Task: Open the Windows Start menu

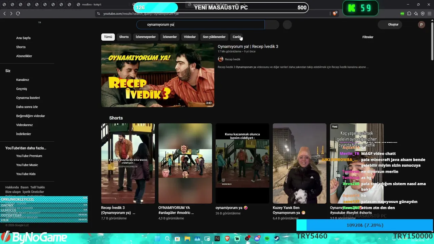Action: tap(157, 239)
